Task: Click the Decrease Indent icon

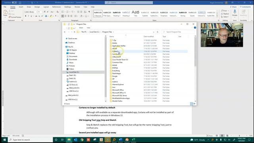Action: click(78, 12)
